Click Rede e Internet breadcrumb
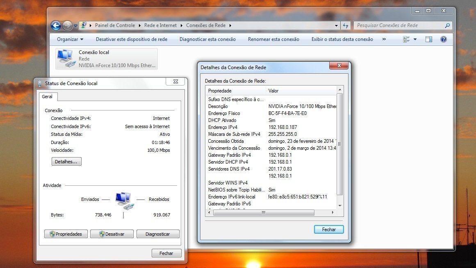Image resolution: width=476 pixels, height=268 pixels. point(160,25)
